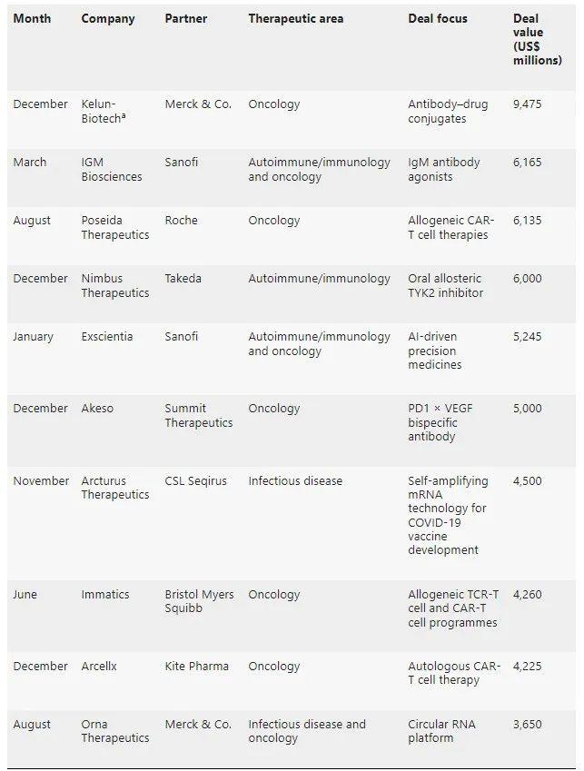Select the Orna Therapeutics company cell

114,731
